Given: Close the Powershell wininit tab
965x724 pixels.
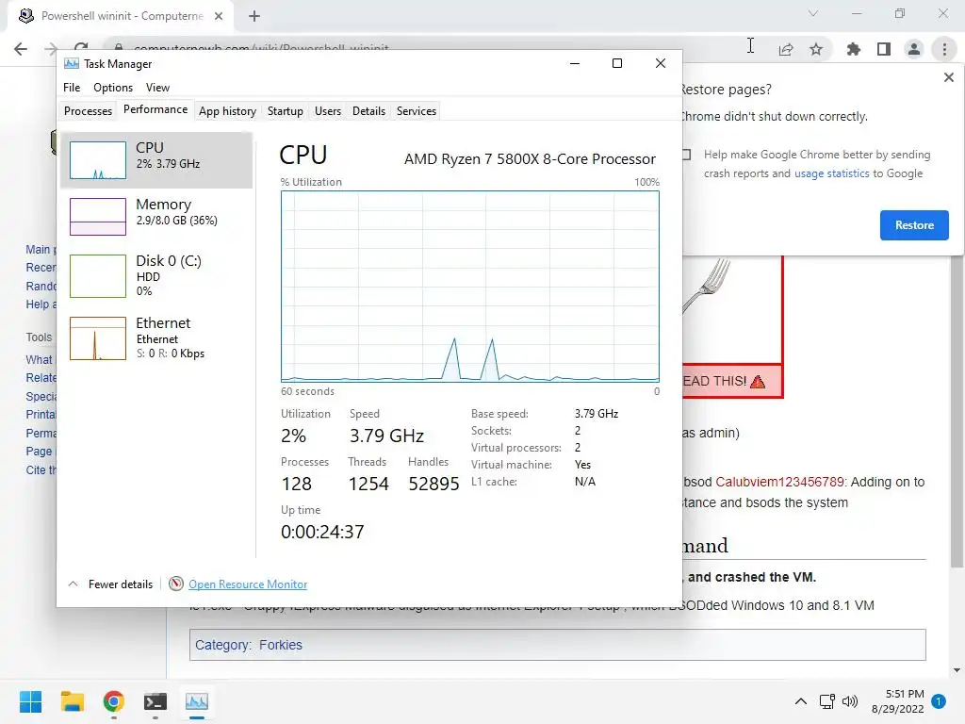Looking at the screenshot, I should click(x=219, y=16).
